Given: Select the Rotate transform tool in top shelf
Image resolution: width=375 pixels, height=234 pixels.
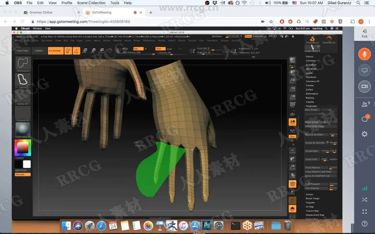Looking at the screenshot, I should tap(101, 51).
